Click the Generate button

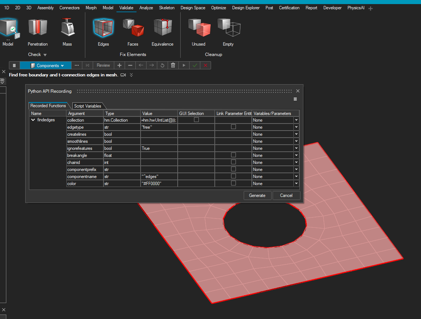pyautogui.click(x=257, y=195)
